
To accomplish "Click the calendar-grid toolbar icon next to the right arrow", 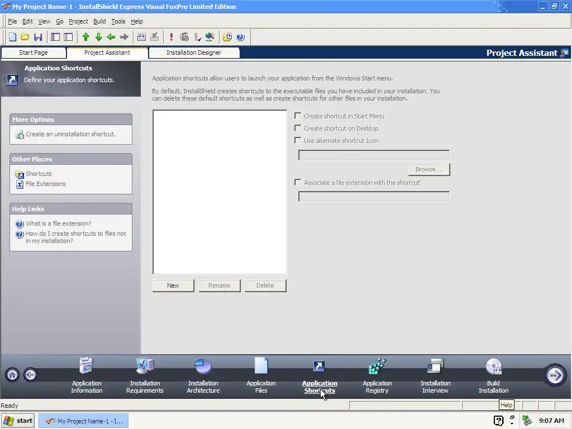I will (x=141, y=37).
